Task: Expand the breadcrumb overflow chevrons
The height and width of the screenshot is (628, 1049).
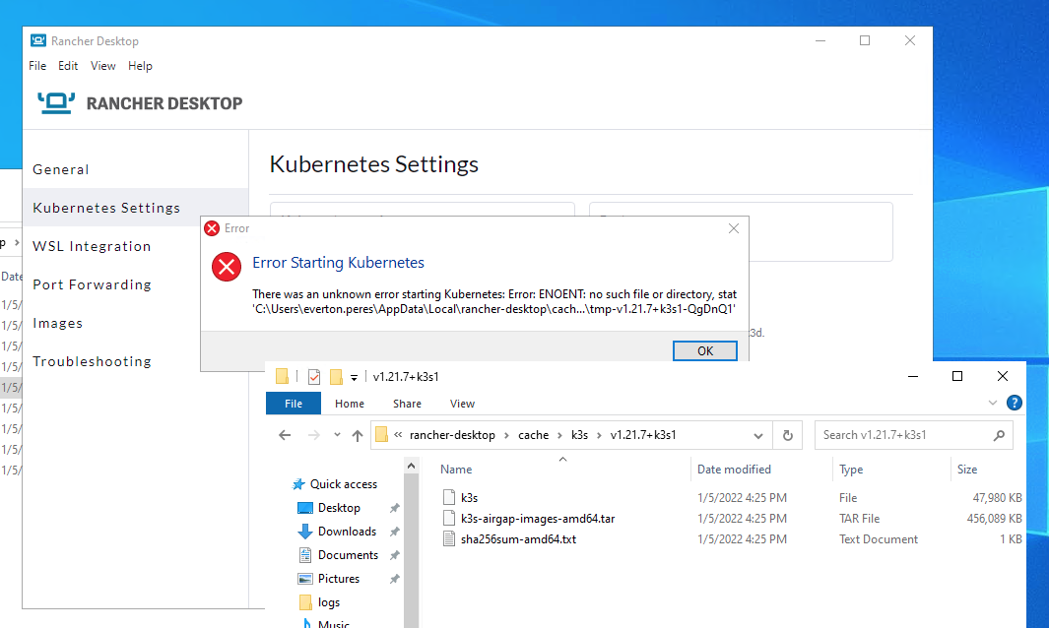Action: coord(398,435)
